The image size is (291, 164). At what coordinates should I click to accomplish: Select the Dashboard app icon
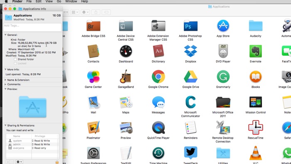point(126,51)
